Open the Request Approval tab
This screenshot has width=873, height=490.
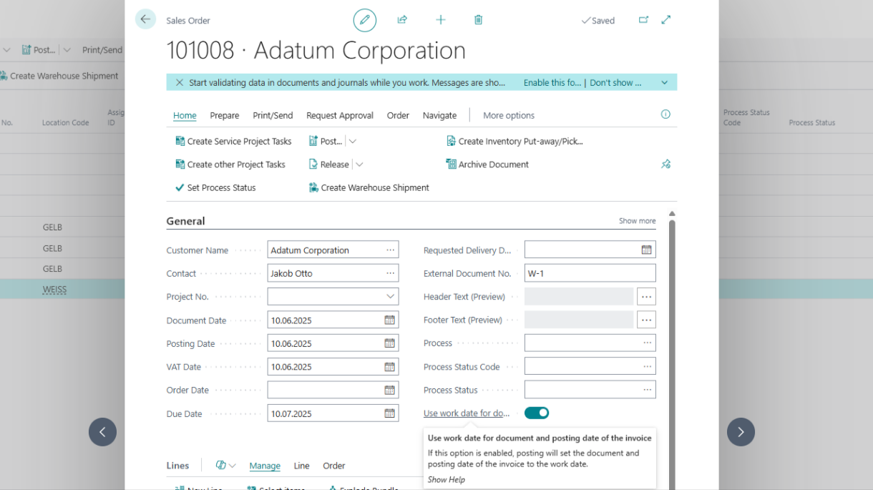pyautogui.click(x=340, y=115)
